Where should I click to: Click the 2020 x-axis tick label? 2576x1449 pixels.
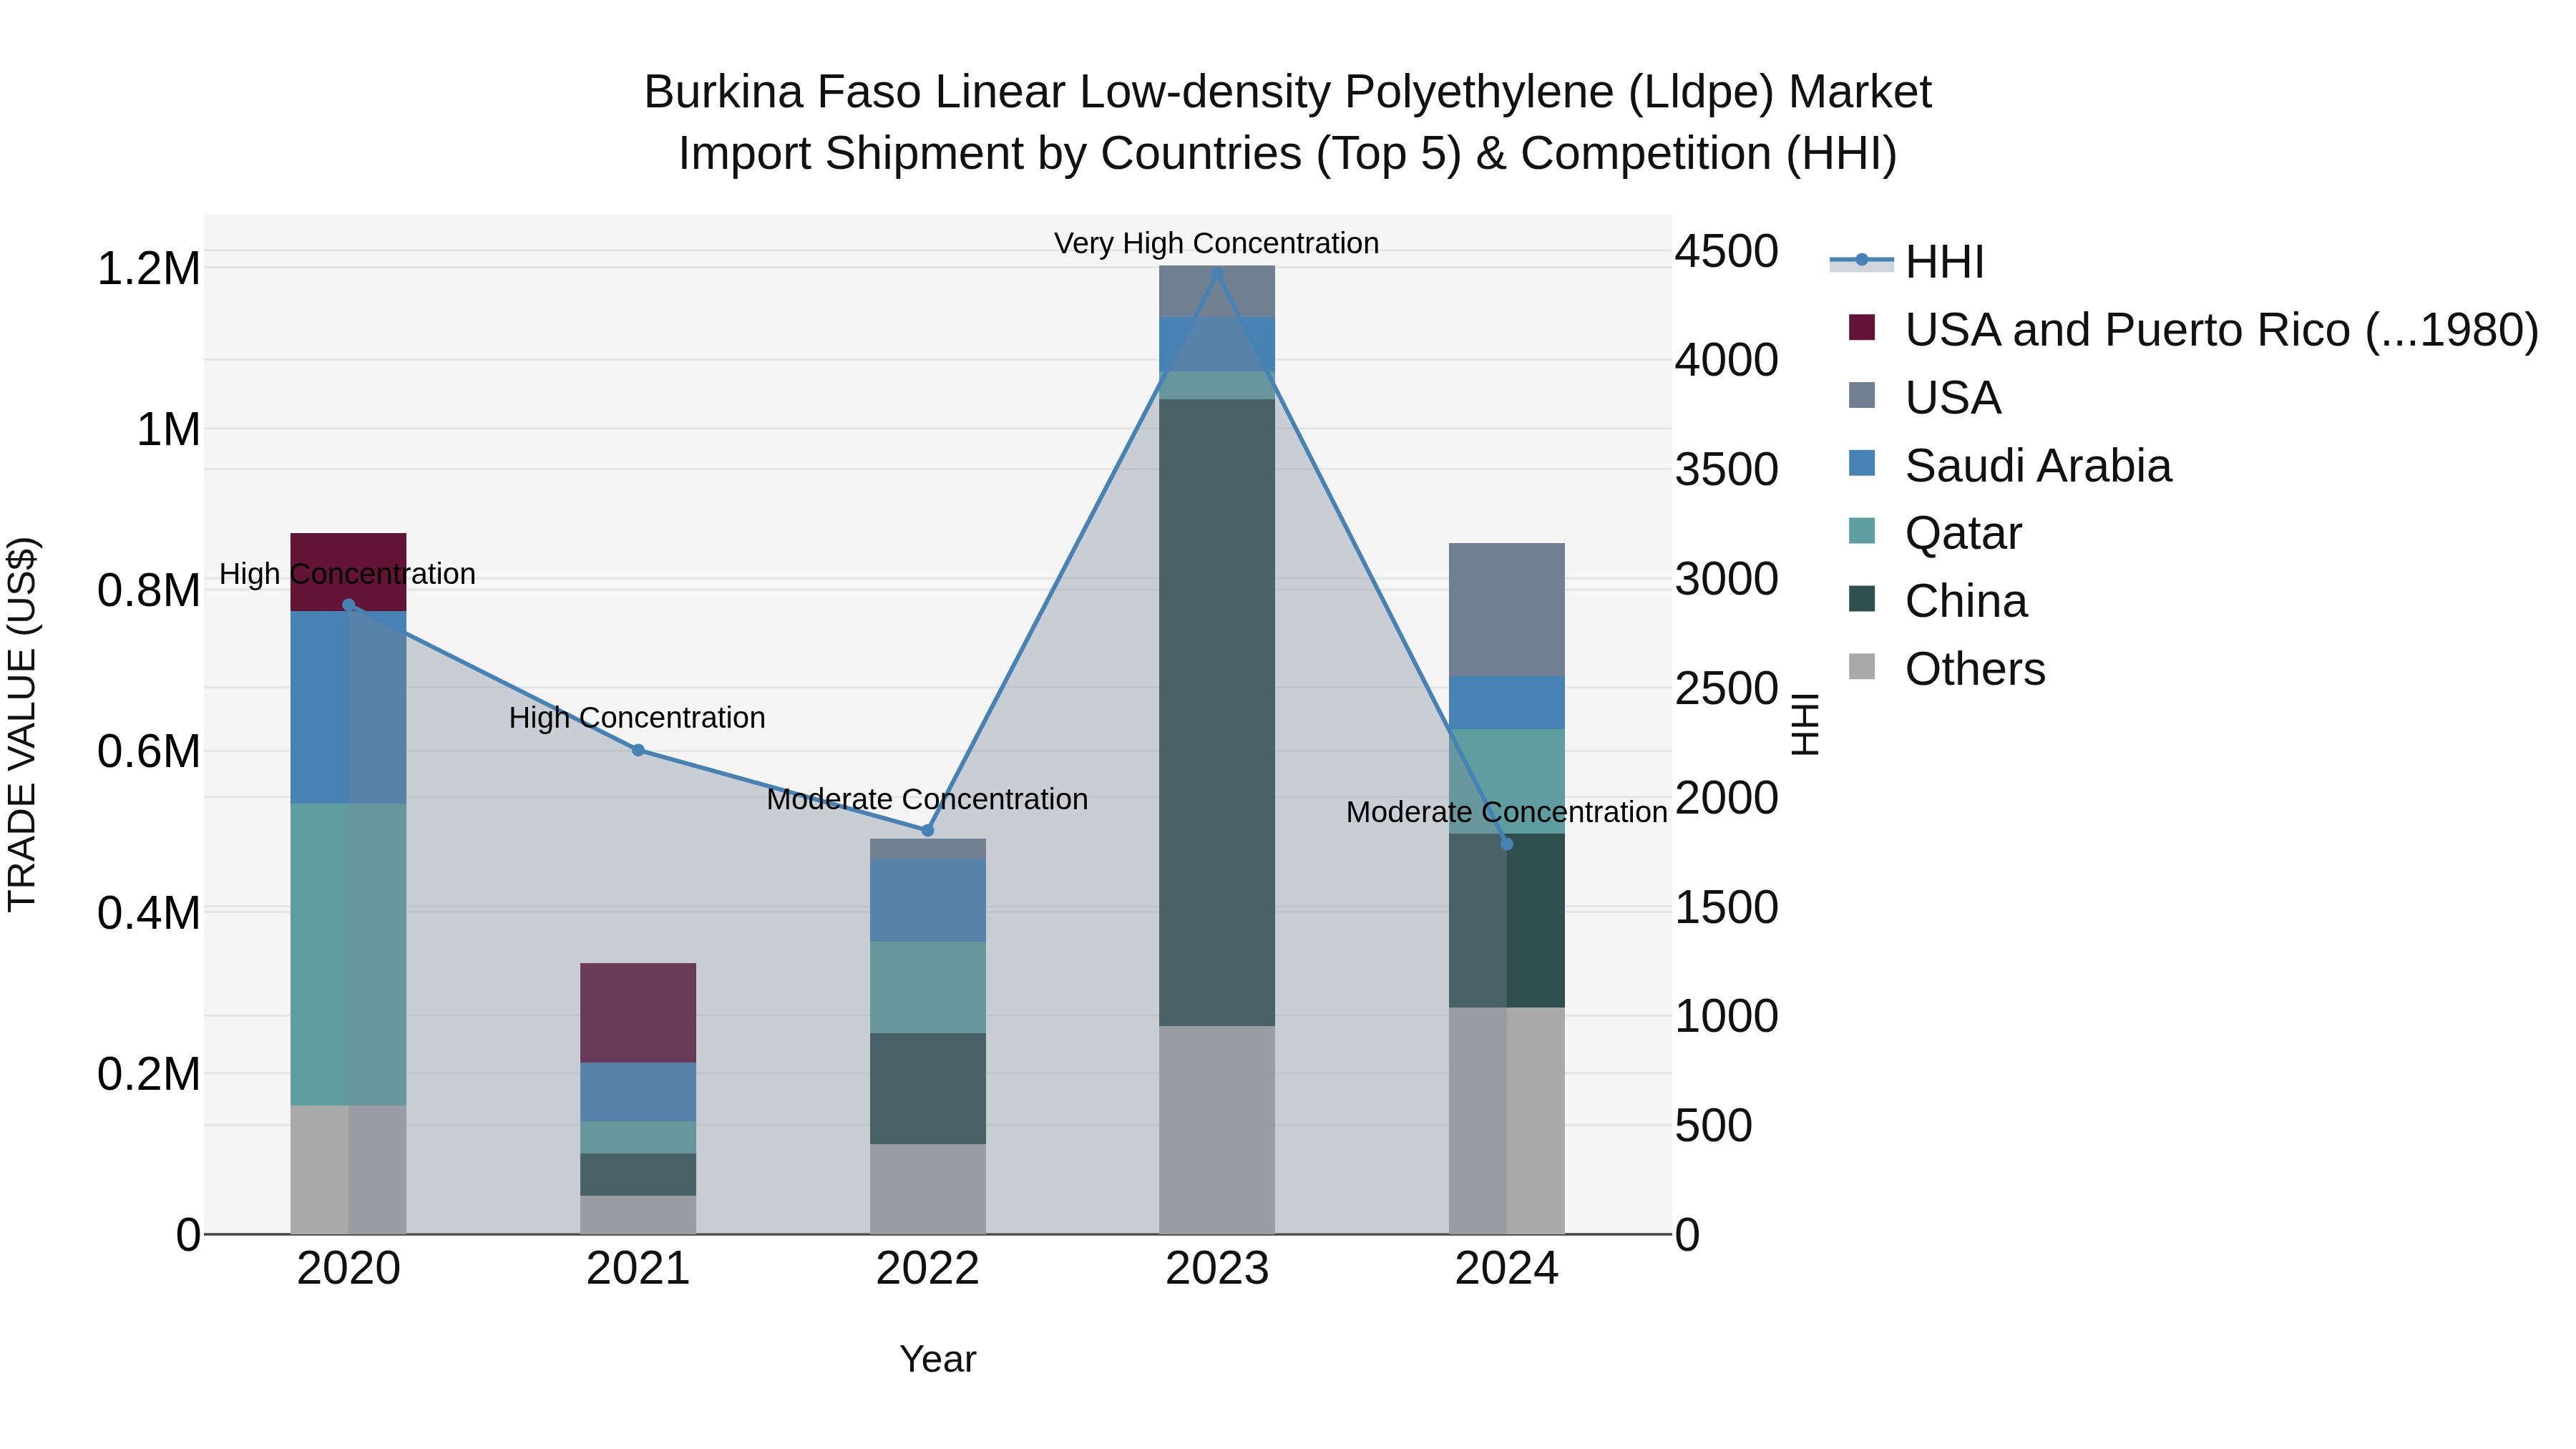point(348,1269)
